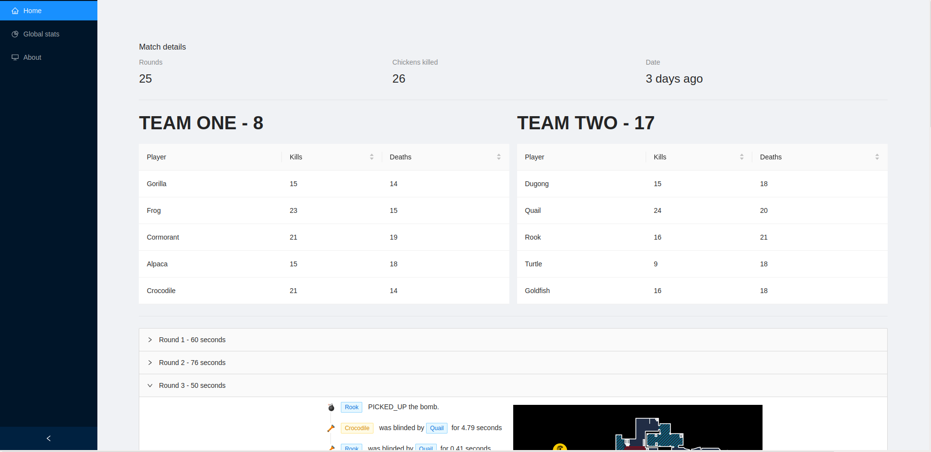
Task: Click Team One Player column header
Action: [x=210, y=157]
